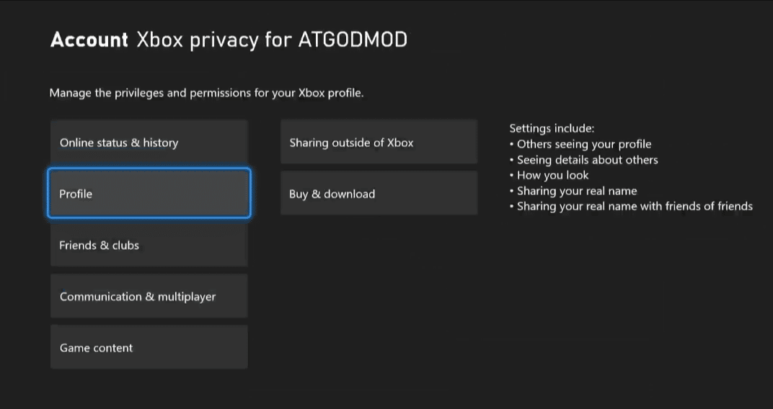Click 'Manage the privileges and permissions' description
Viewport: 773px width, 409px height.
206,93
